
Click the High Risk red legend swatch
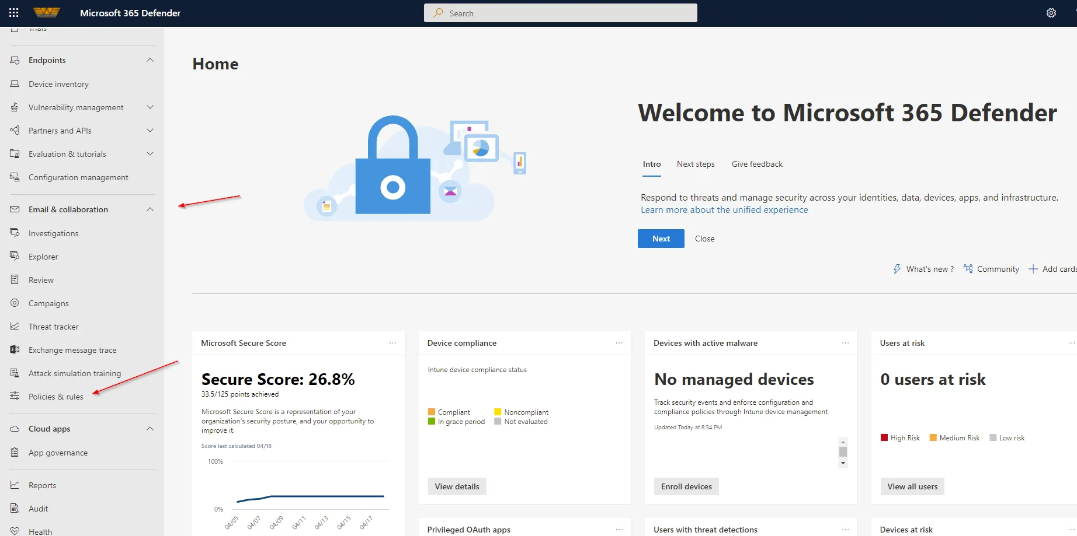[884, 437]
